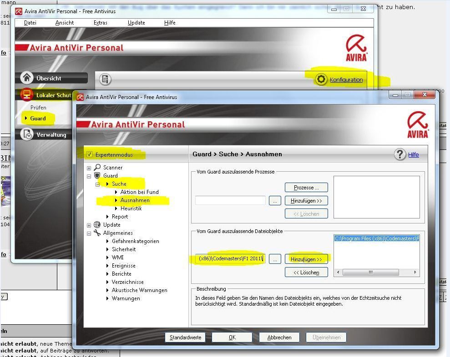This screenshot has width=450, height=357.
Task: Select Gefahrenkategorien tree item
Action: [136, 241]
